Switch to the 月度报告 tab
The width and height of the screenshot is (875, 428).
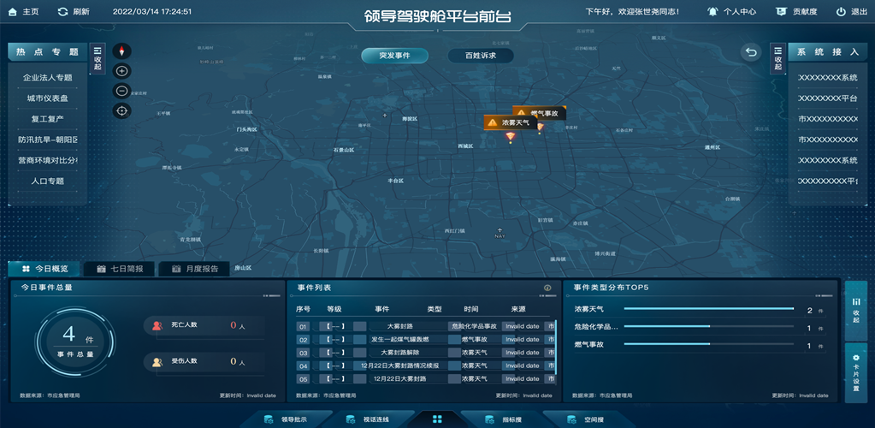[193, 269]
